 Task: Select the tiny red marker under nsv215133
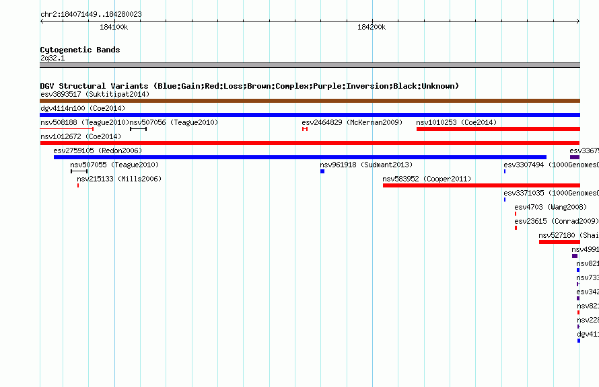pyautogui.click(x=78, y=185)
